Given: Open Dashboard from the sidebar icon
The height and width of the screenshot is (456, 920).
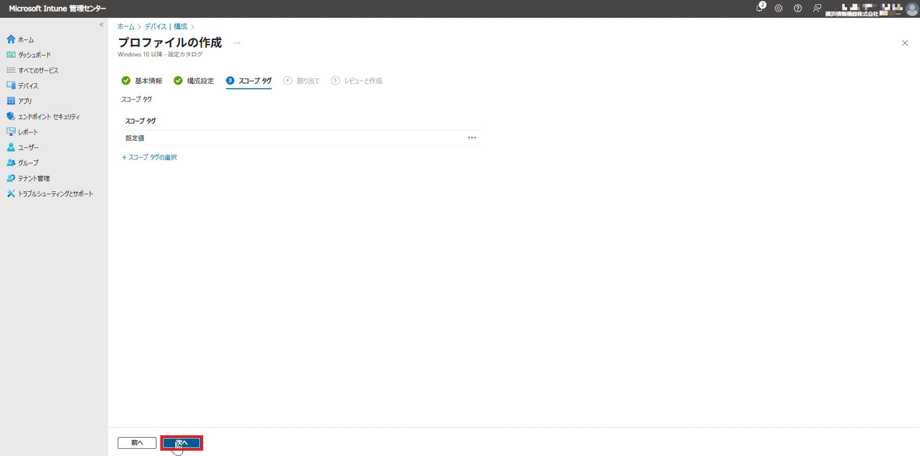Looking at the screenshot, I should point(11,55).
